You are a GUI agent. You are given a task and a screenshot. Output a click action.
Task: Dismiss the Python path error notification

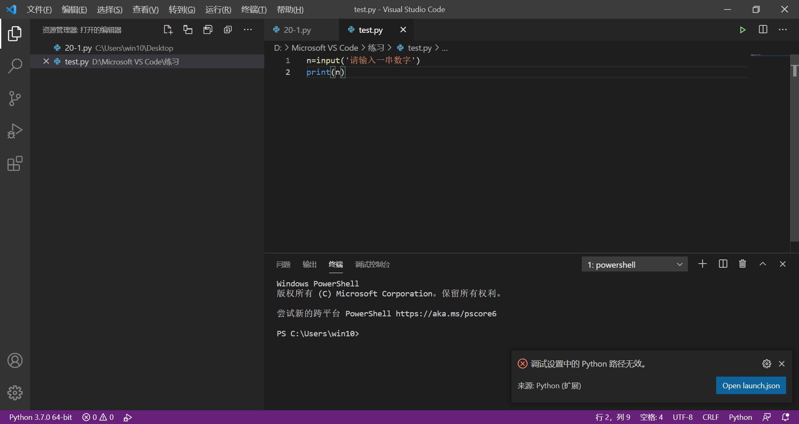(x=782, y=364)
